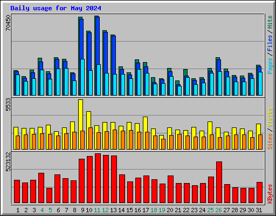276x216 pixels.
Task: Click day label 20 on the x-axis
Action: [x=170, y=210]
